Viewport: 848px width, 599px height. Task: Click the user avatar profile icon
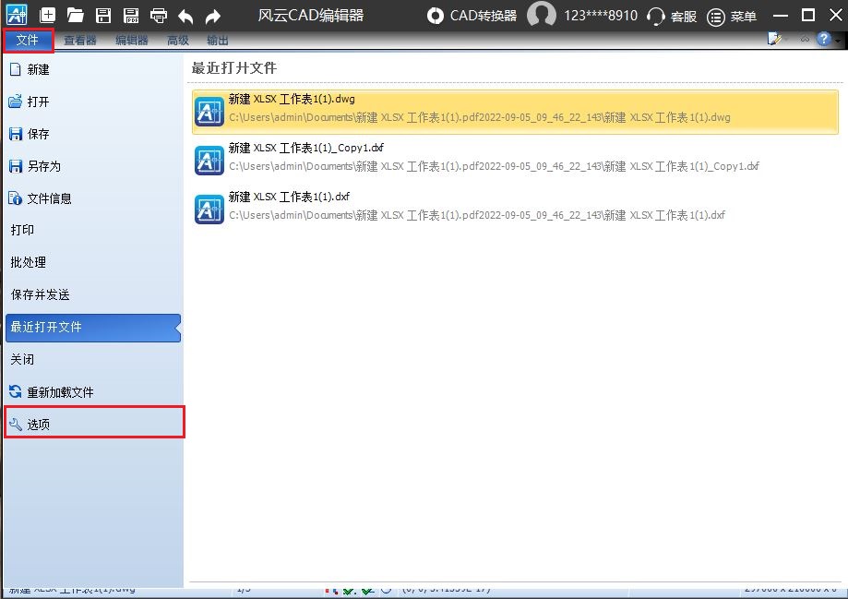coord(542,16)
